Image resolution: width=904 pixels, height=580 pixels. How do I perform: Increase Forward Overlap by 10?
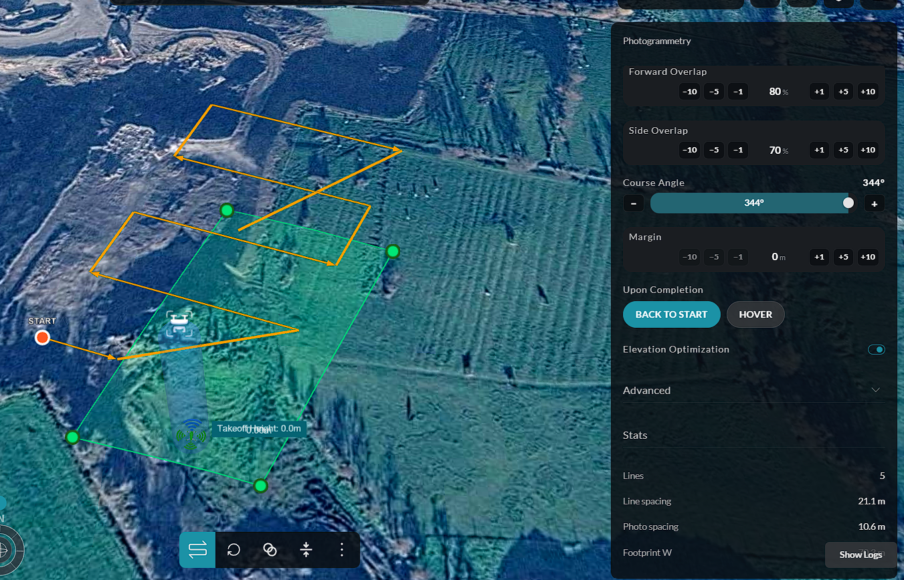point(868,92)
